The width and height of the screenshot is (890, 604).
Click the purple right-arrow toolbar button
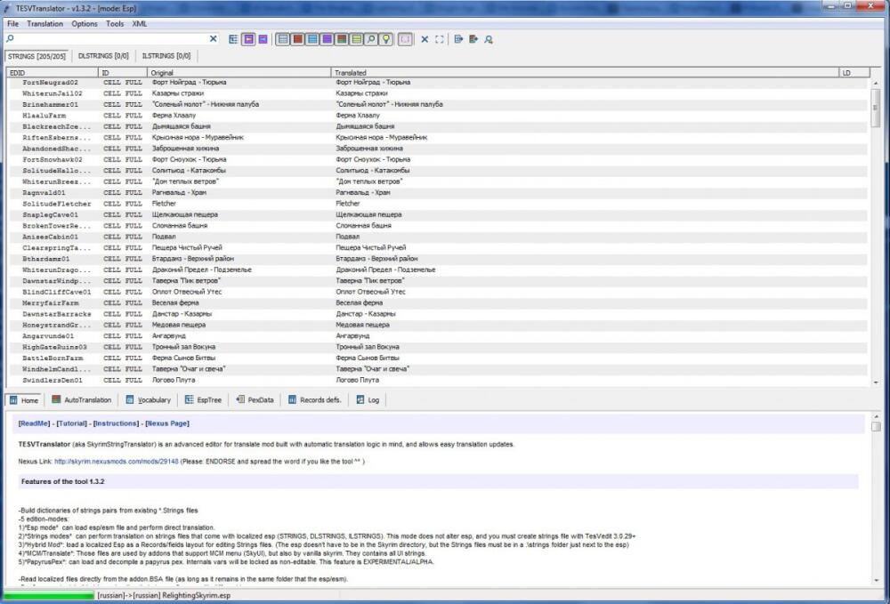[263, 39]
